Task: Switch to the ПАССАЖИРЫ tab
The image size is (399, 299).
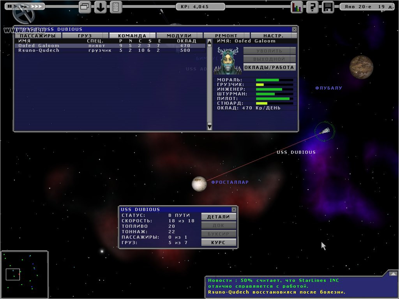Action: pos(37,35)
